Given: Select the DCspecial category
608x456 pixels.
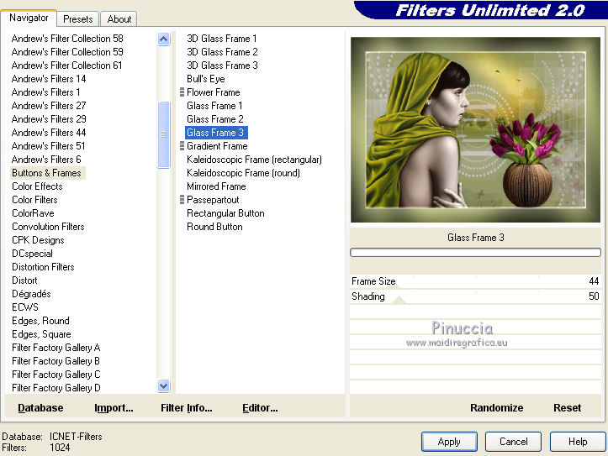Looking at the screenshot, I should click(32, 254).
